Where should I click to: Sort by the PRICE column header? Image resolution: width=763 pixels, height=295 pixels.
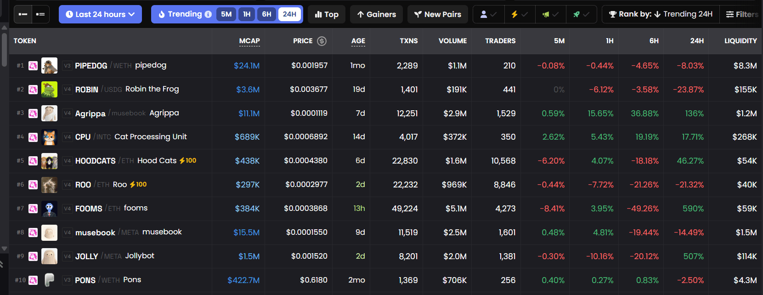coord(303,41)
